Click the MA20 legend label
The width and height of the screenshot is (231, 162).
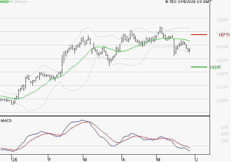[x=4, y=2]
